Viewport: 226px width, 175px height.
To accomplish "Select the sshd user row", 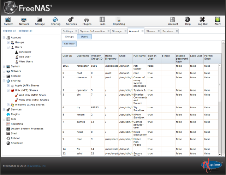I will [140, 154].
